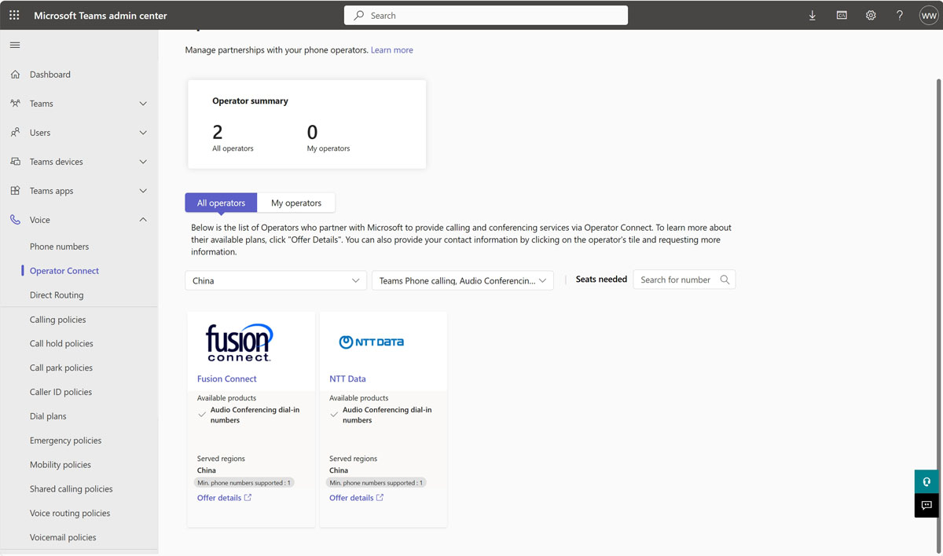Viewport: 943px width, 556px height.
Task: Click the Microsoft Teams admin center title
Action: (101, 16)
